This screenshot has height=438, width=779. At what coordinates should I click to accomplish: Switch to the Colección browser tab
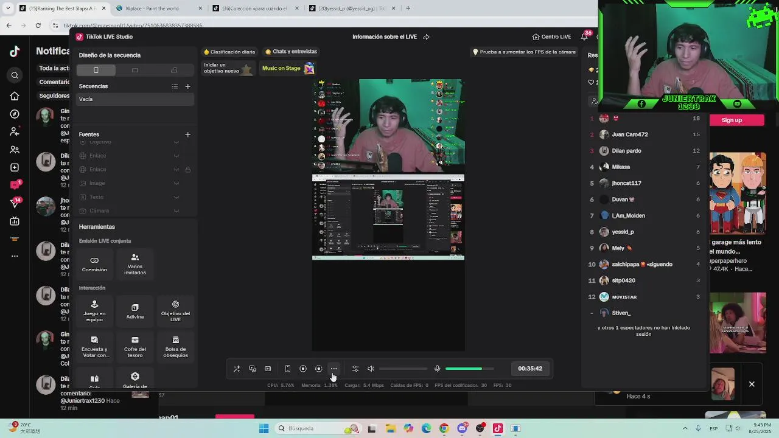coord(254,9)
